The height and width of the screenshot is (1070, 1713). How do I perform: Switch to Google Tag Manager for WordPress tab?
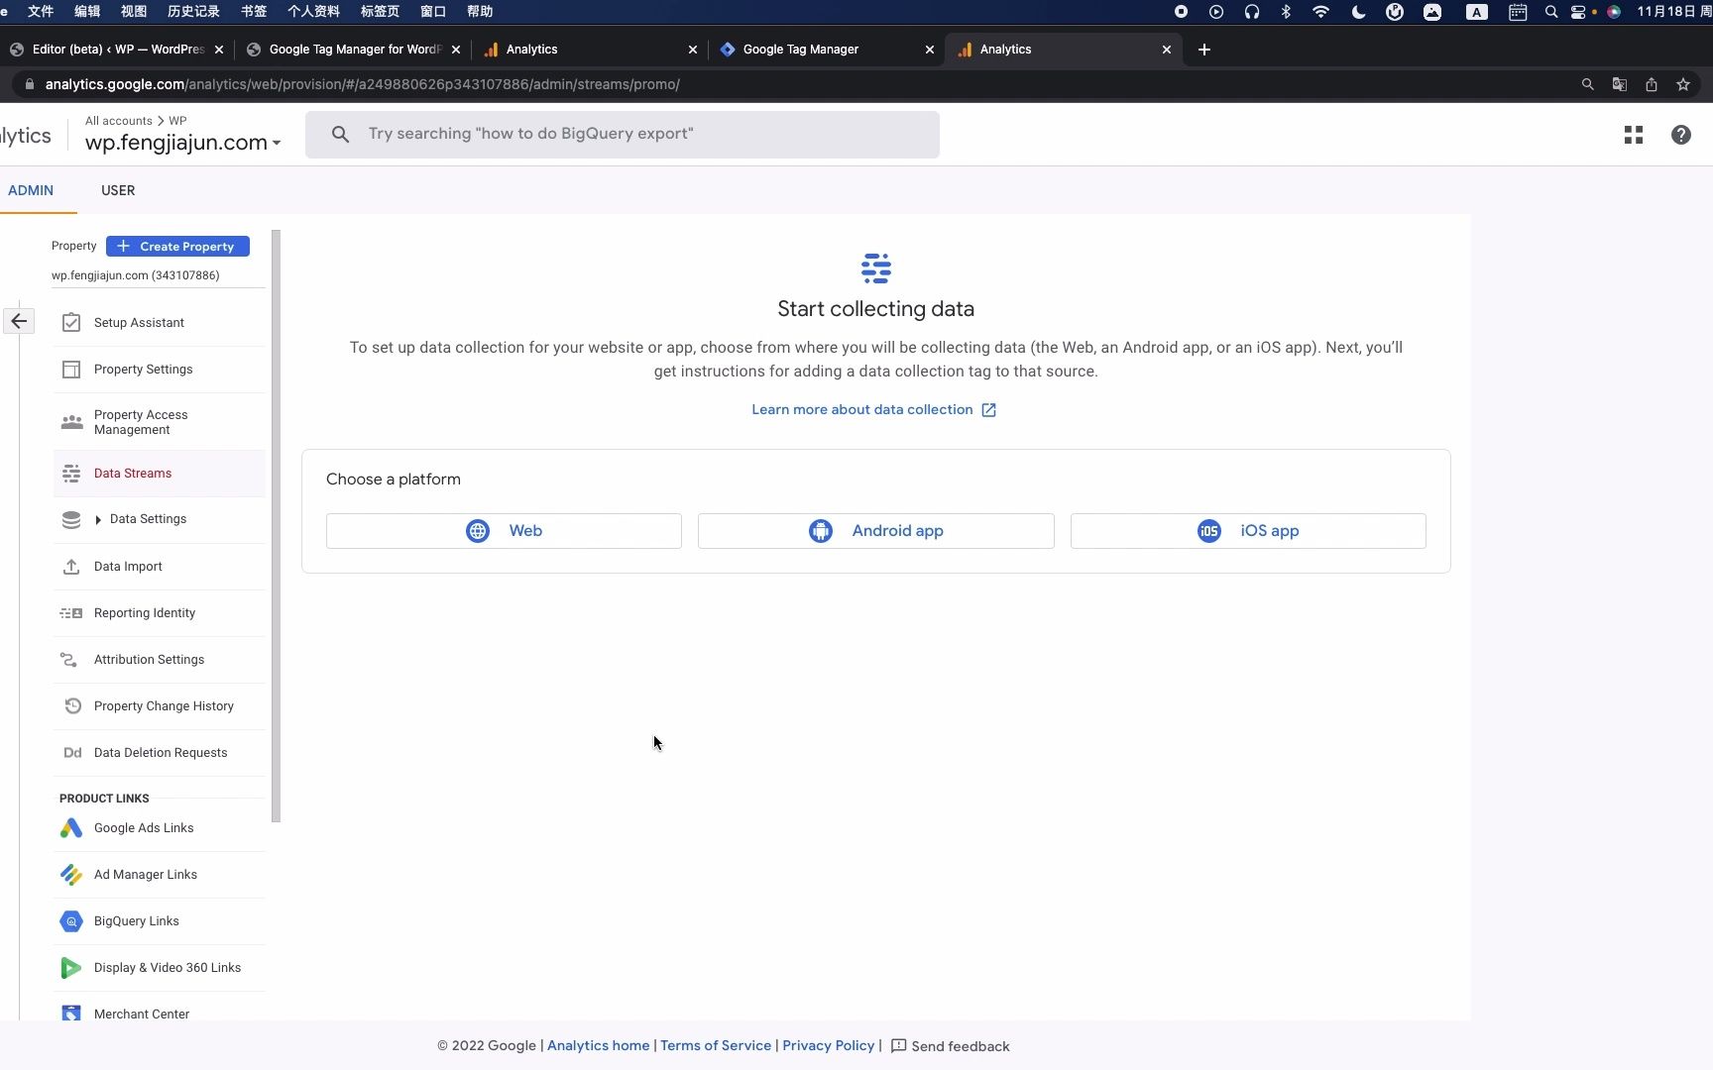355,50
